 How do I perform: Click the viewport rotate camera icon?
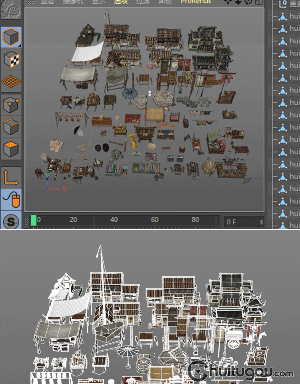point(248,2)
